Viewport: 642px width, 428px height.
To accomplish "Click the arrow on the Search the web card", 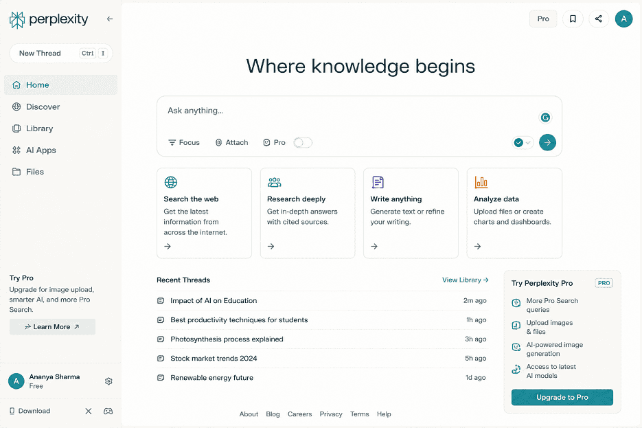I will pos(168,246).
